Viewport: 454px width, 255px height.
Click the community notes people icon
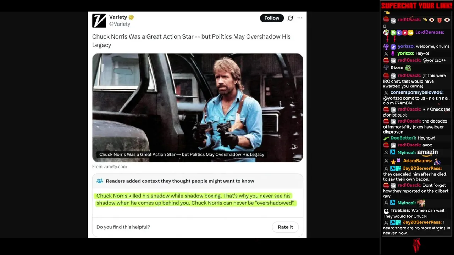(x=100, y=181)
